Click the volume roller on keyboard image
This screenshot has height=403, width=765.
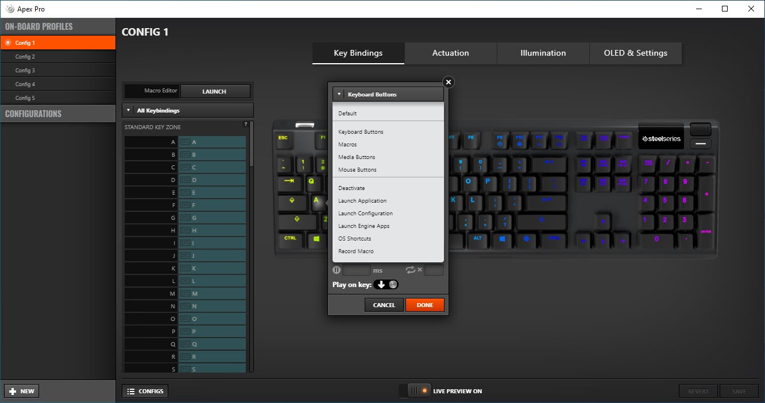701,130
